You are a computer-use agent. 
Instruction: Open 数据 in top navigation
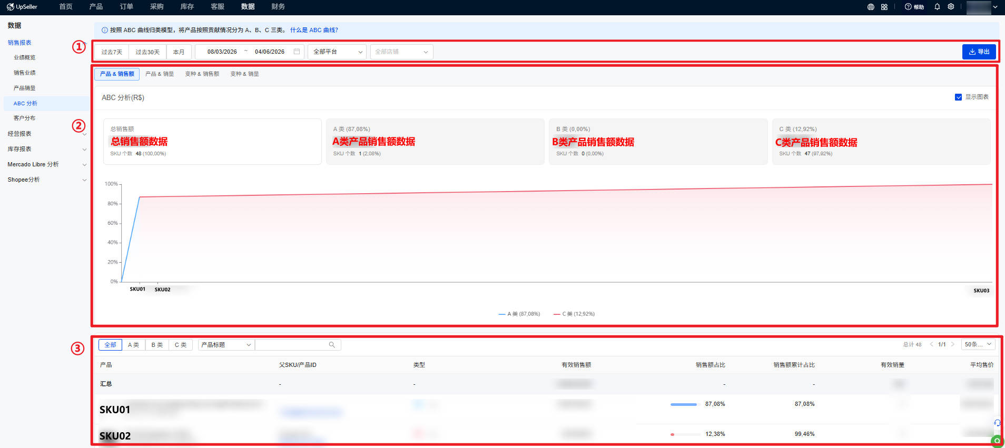tap(248, 7)
